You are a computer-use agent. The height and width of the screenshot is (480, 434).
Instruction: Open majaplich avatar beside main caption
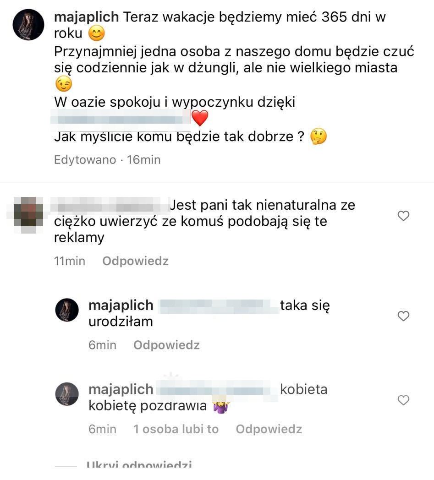coord(28,24)
